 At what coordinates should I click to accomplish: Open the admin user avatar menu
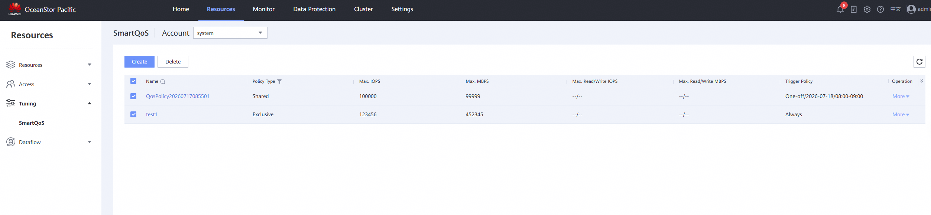click(911, 9)
